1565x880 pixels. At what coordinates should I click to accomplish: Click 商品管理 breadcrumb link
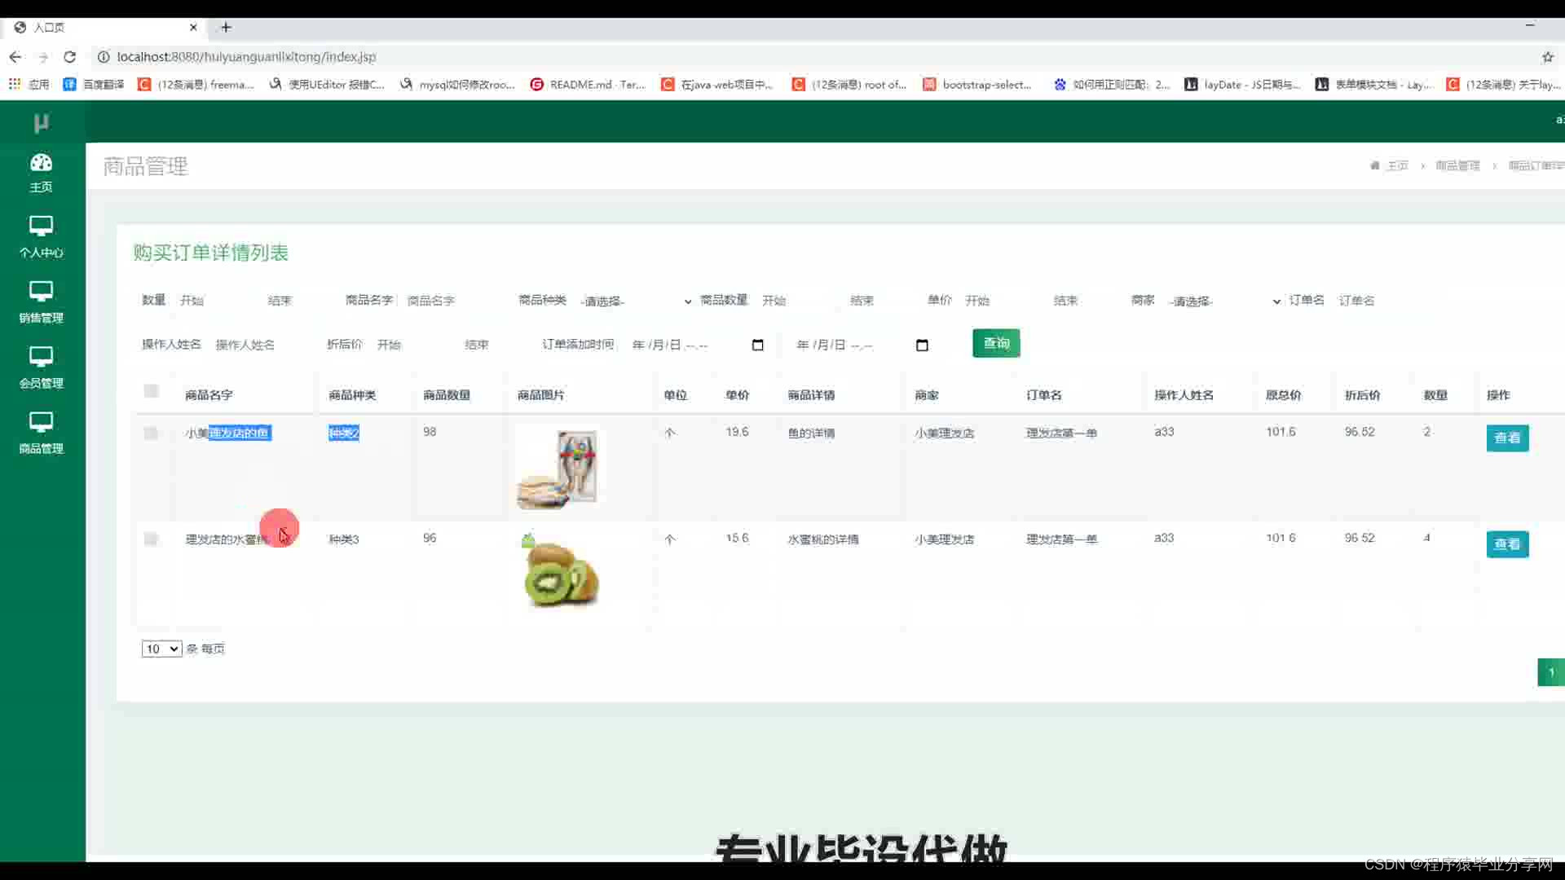[1457, 165]
